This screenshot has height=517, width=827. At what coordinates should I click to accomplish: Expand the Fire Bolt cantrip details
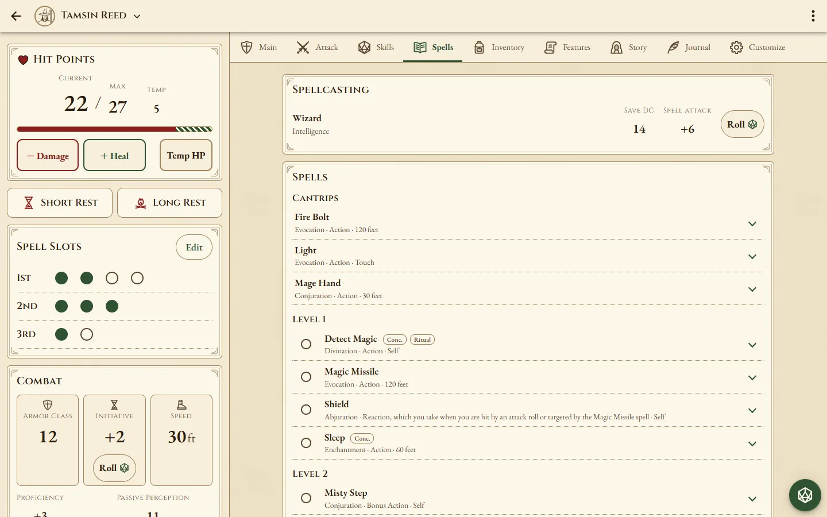tap(752, 223)
